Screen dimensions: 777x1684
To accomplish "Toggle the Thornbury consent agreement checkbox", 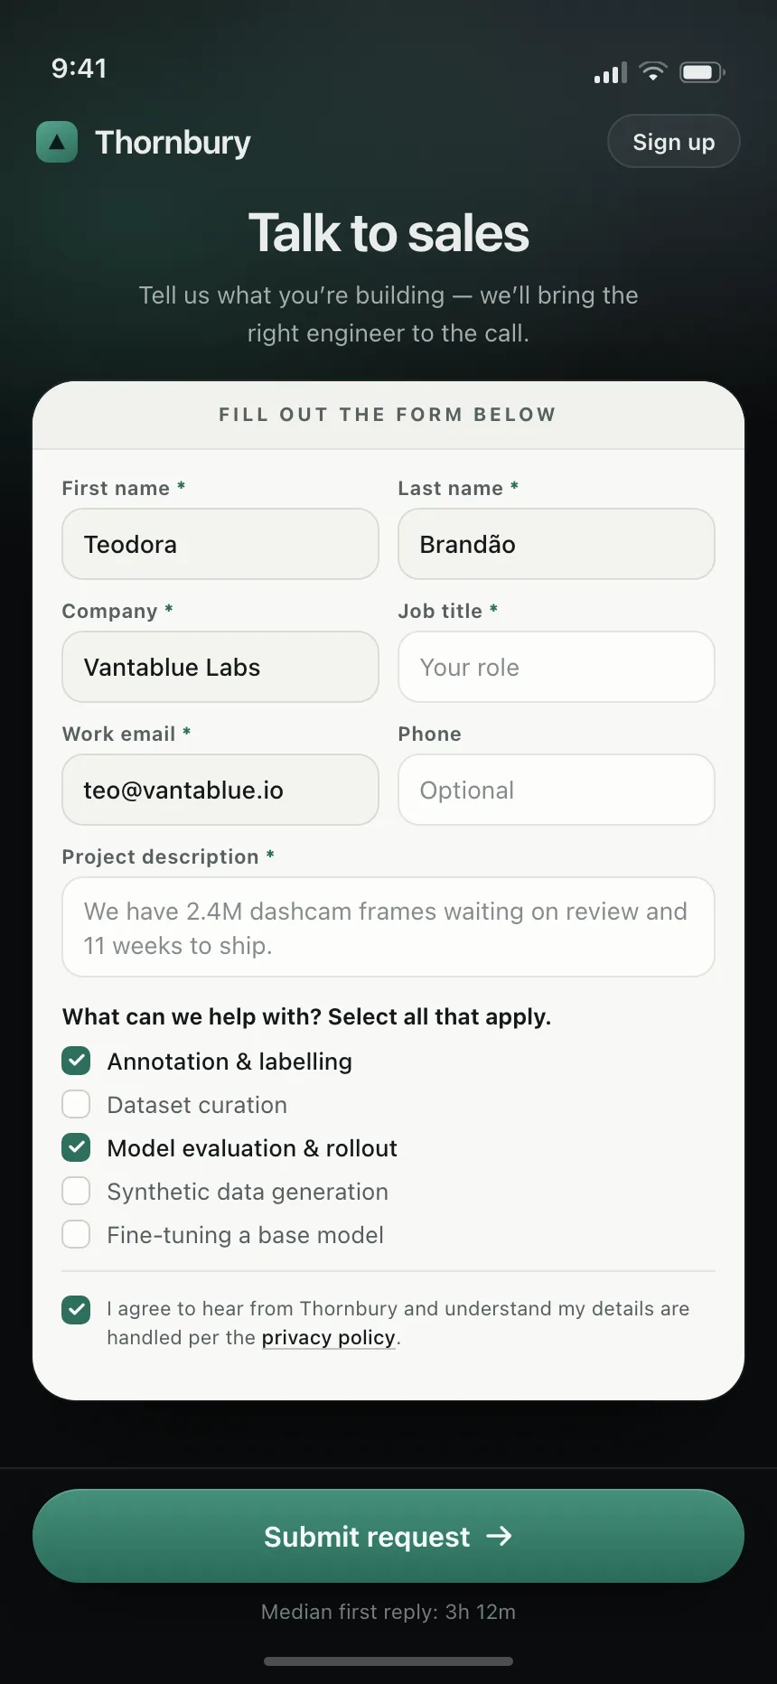I will pos(76,1309).
